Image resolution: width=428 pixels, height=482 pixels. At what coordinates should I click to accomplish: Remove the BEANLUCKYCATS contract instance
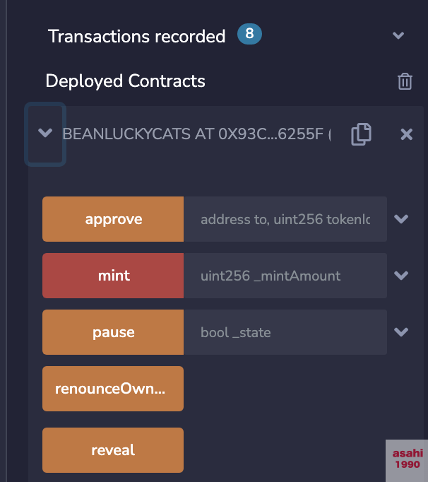pyautogui.click(x=407, y=134)
